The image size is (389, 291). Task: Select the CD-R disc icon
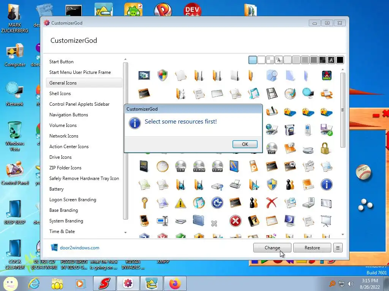coord(180,166)
